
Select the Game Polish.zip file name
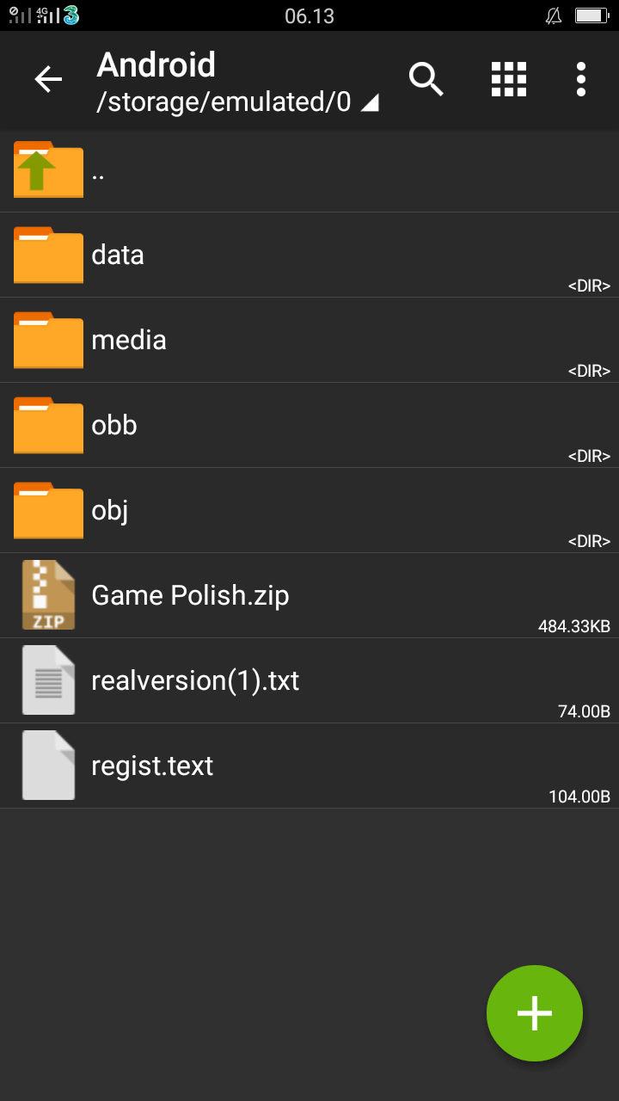point(190,595)
